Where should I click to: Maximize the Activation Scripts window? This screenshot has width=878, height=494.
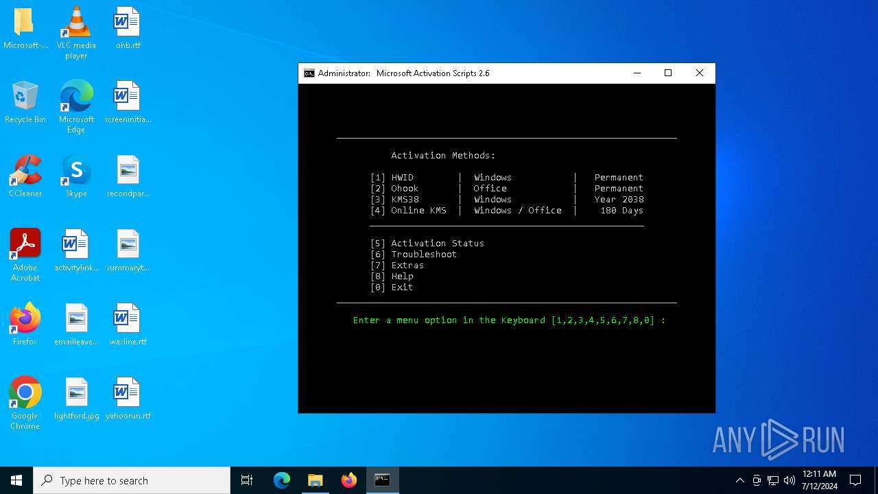[x=668, y=73]
